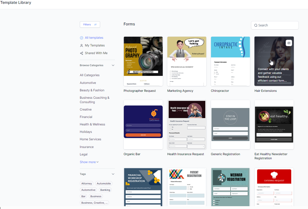Open the Photographer Request template thumbnail
308x209 pixels.
pyautogui.click(x=143, y=61)
